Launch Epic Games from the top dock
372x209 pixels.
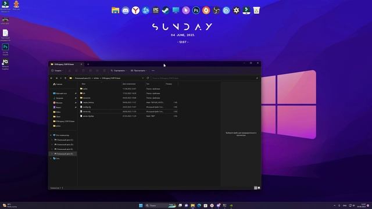click(156, 10)
